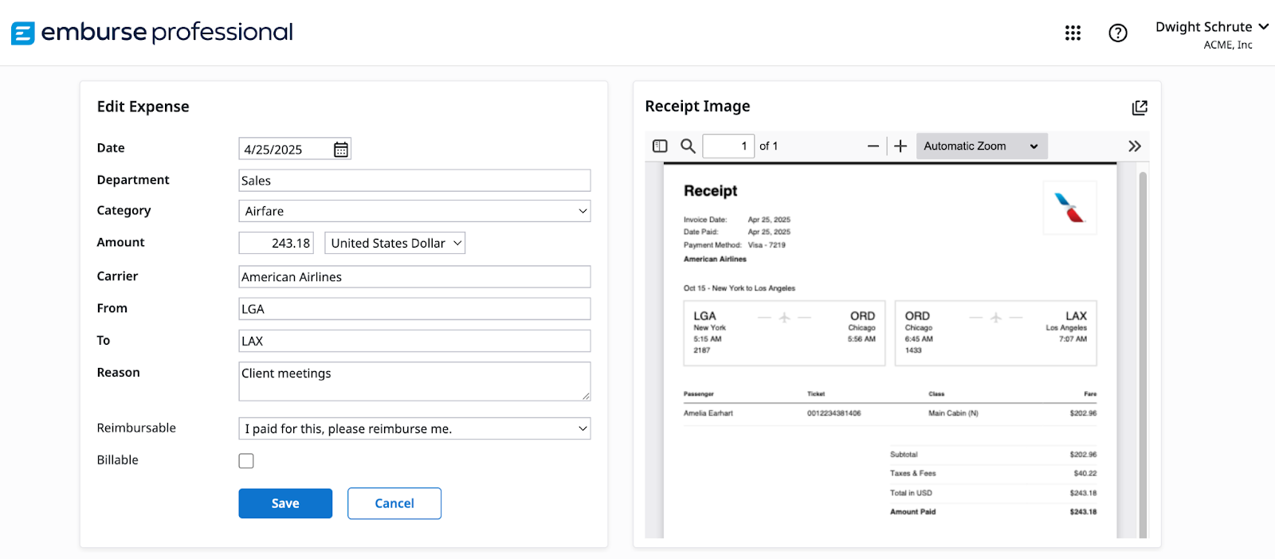This screenshot has height=559, width=1275.
Task: Click the ticket number 0012234381406
Action: (x=834, y=413)
